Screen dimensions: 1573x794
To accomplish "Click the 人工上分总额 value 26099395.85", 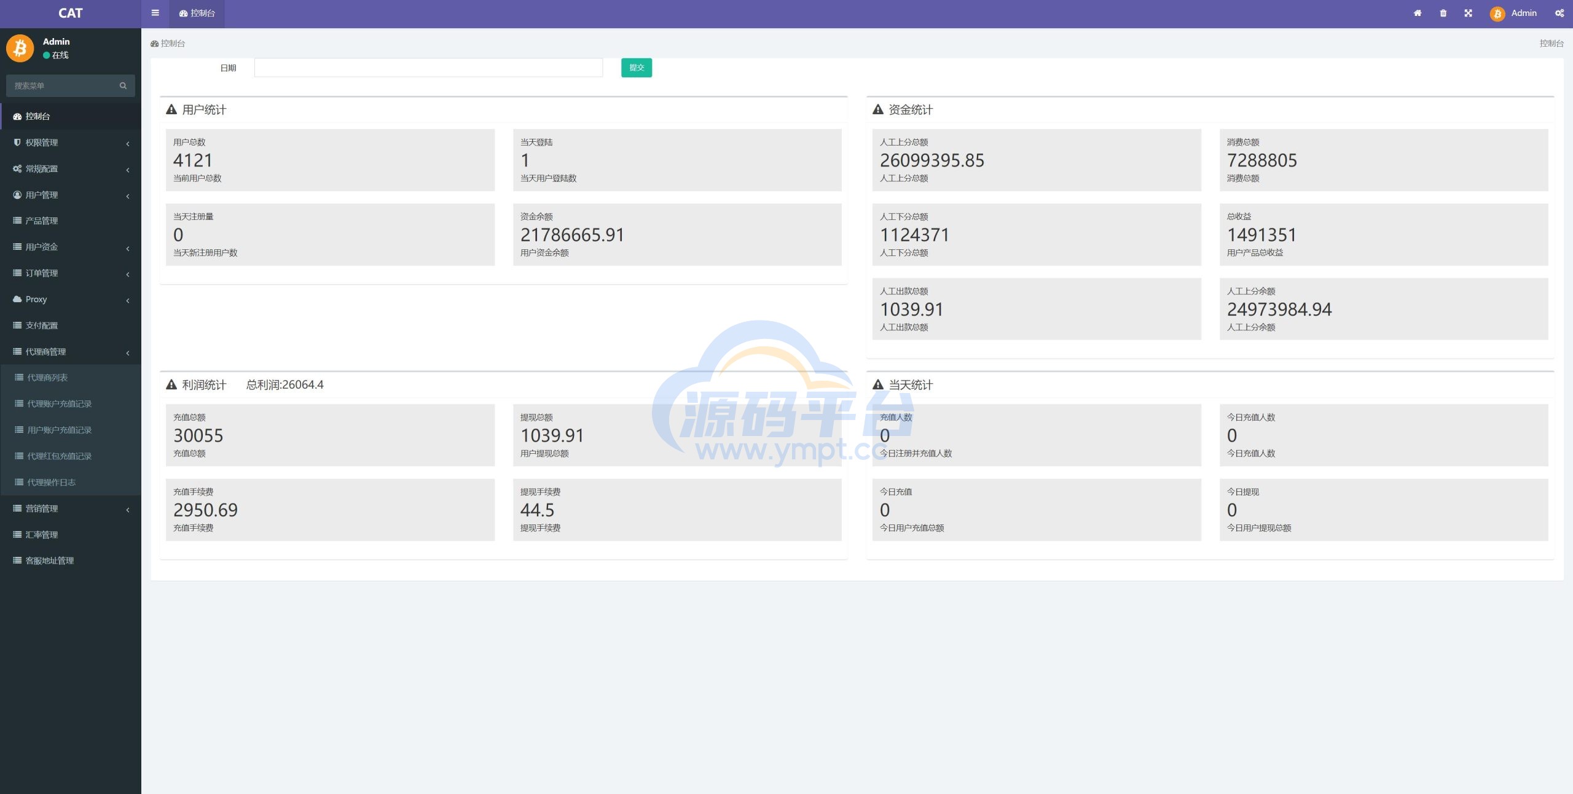I will (x=932, y=161).
